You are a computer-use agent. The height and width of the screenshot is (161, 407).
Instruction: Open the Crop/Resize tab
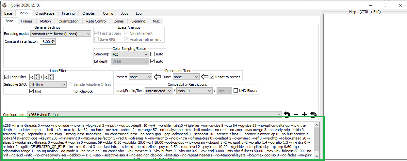click(45, 13)
